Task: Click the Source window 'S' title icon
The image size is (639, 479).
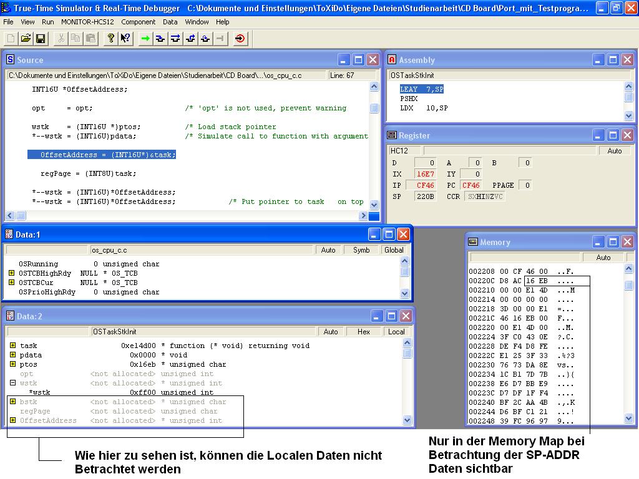Action: pyautogui.click(x=11, y=60)
